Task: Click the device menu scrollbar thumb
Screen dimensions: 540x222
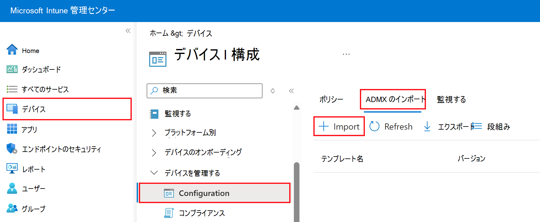Action: (x=297, y=192)
